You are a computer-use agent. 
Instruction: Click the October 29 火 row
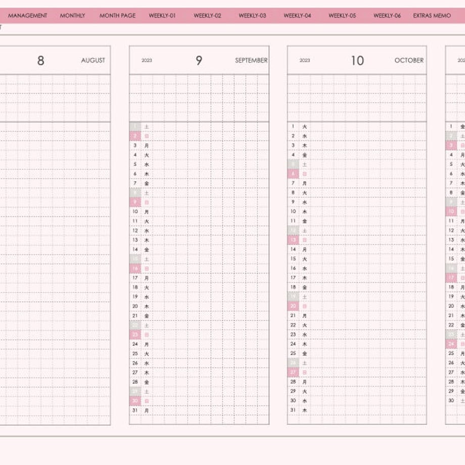coord(357,391)
